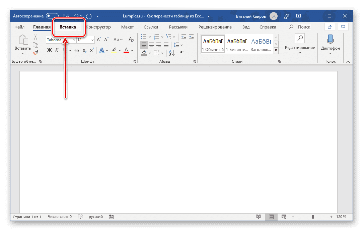This screenshot has width=363, height=231.
Task: Enable center text alignment
Action: (x=151, y=45)
